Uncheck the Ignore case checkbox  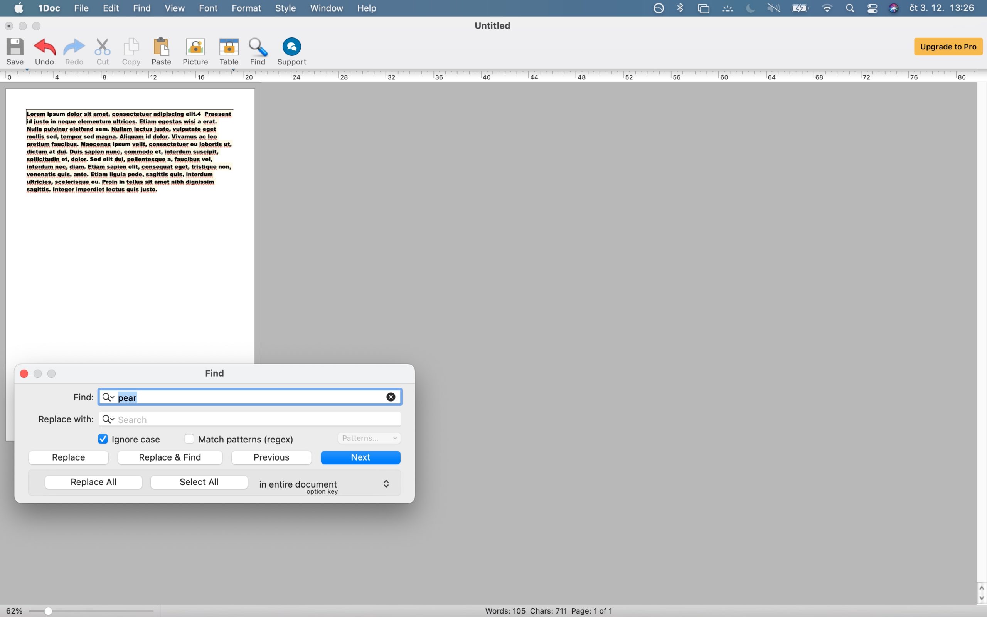(x=103, y=439)
